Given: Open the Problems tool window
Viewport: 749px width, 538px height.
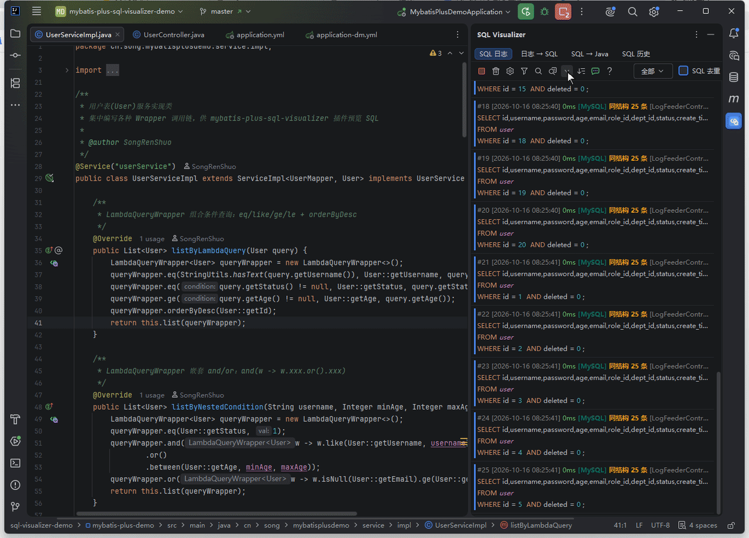Looking at the screenshot, I should [x=15, y=485].
